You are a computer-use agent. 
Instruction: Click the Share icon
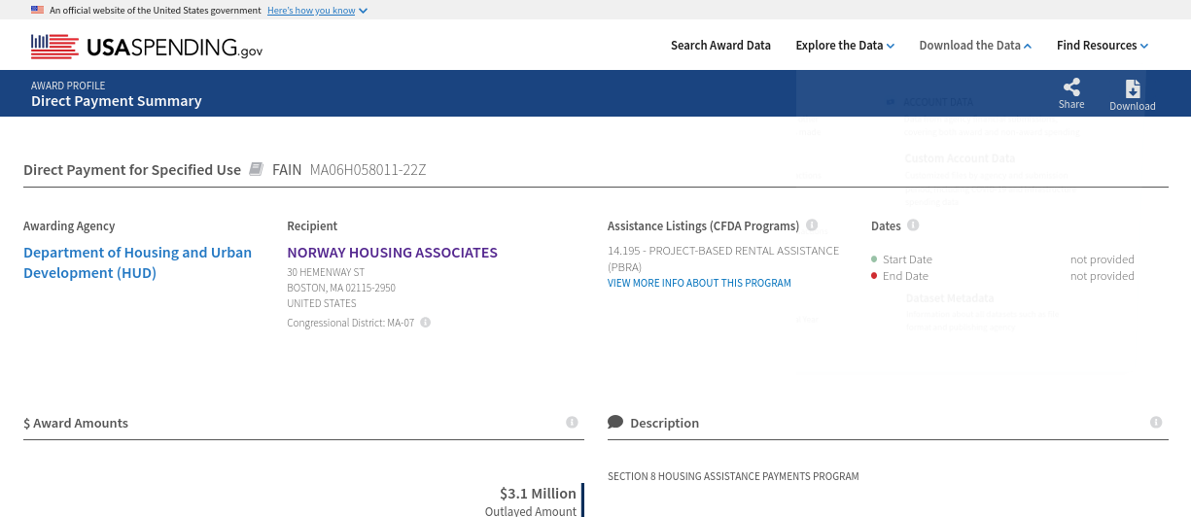coord(1071,87)
